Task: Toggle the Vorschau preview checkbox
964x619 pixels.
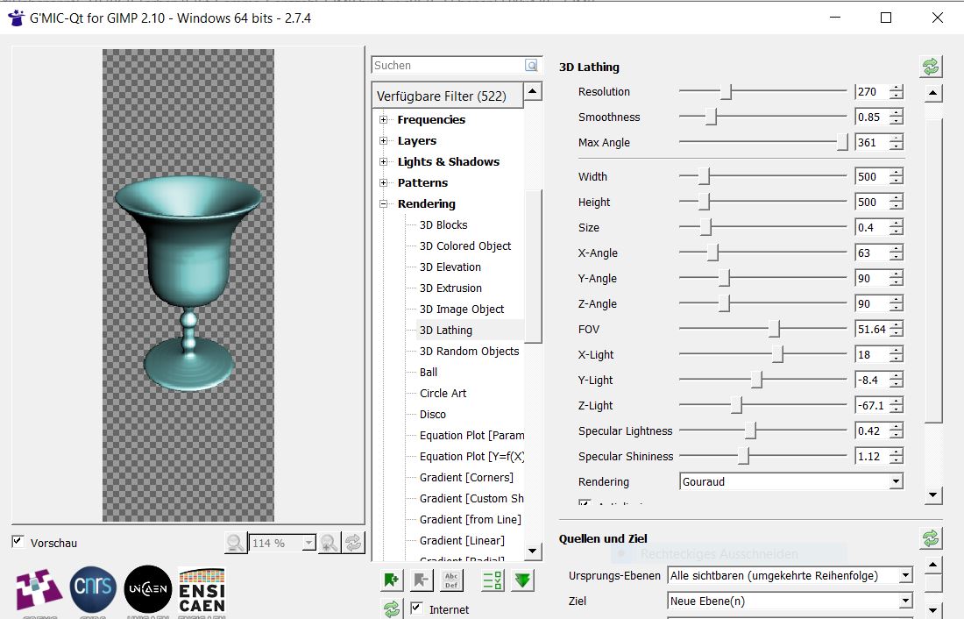Action: [x=18, y=542]
